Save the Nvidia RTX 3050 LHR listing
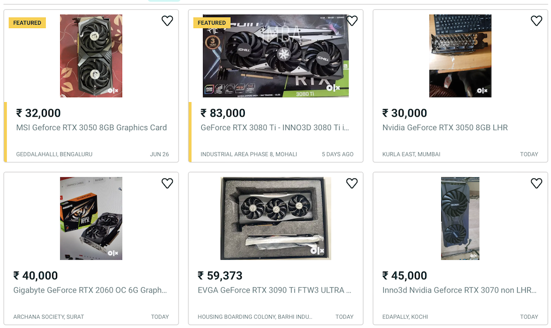 (x=536, y=21)
